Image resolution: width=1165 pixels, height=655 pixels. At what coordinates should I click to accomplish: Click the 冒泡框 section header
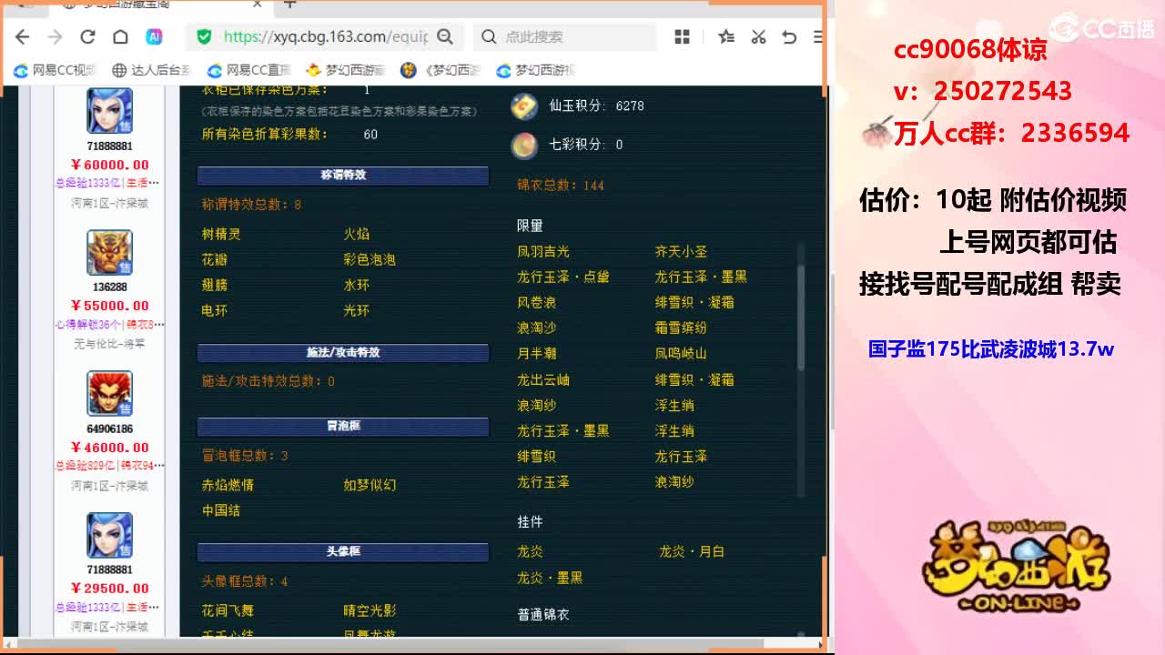click(343, 426)
